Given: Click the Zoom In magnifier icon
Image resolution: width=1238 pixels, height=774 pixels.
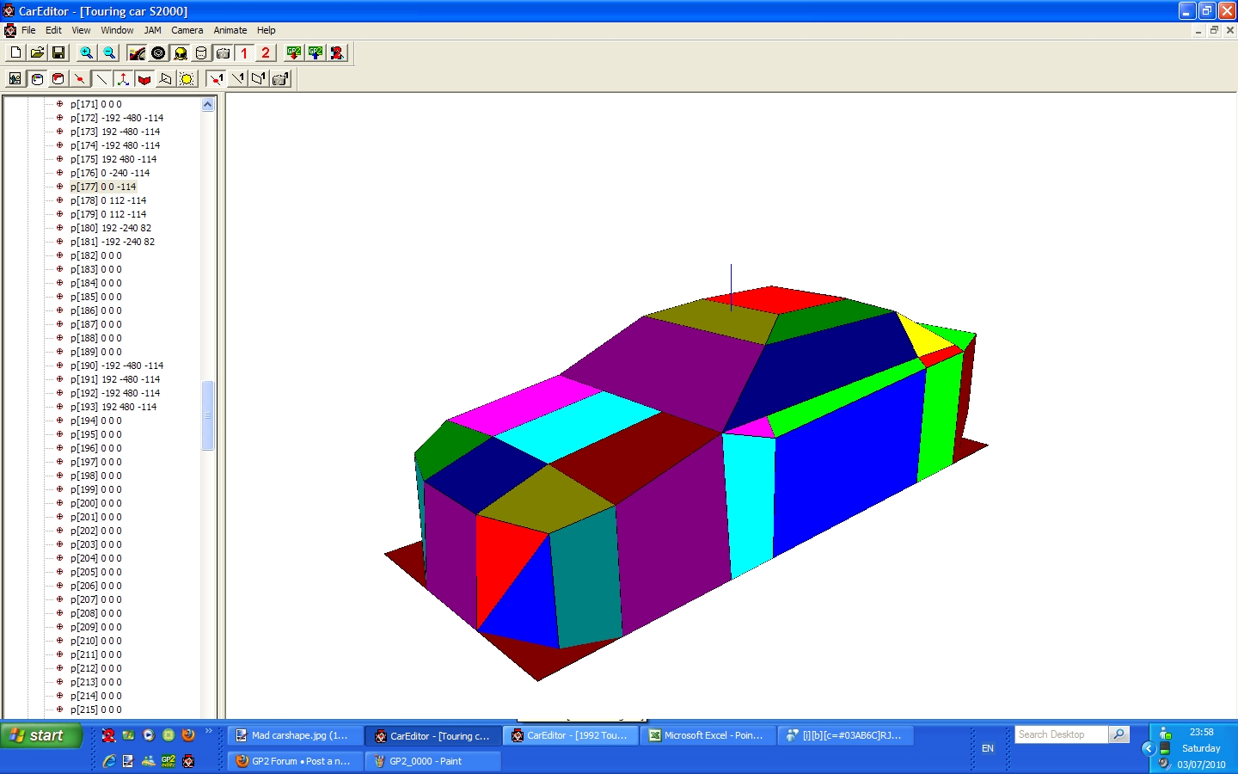Looking at the screenshot, I should click(87, 52).
